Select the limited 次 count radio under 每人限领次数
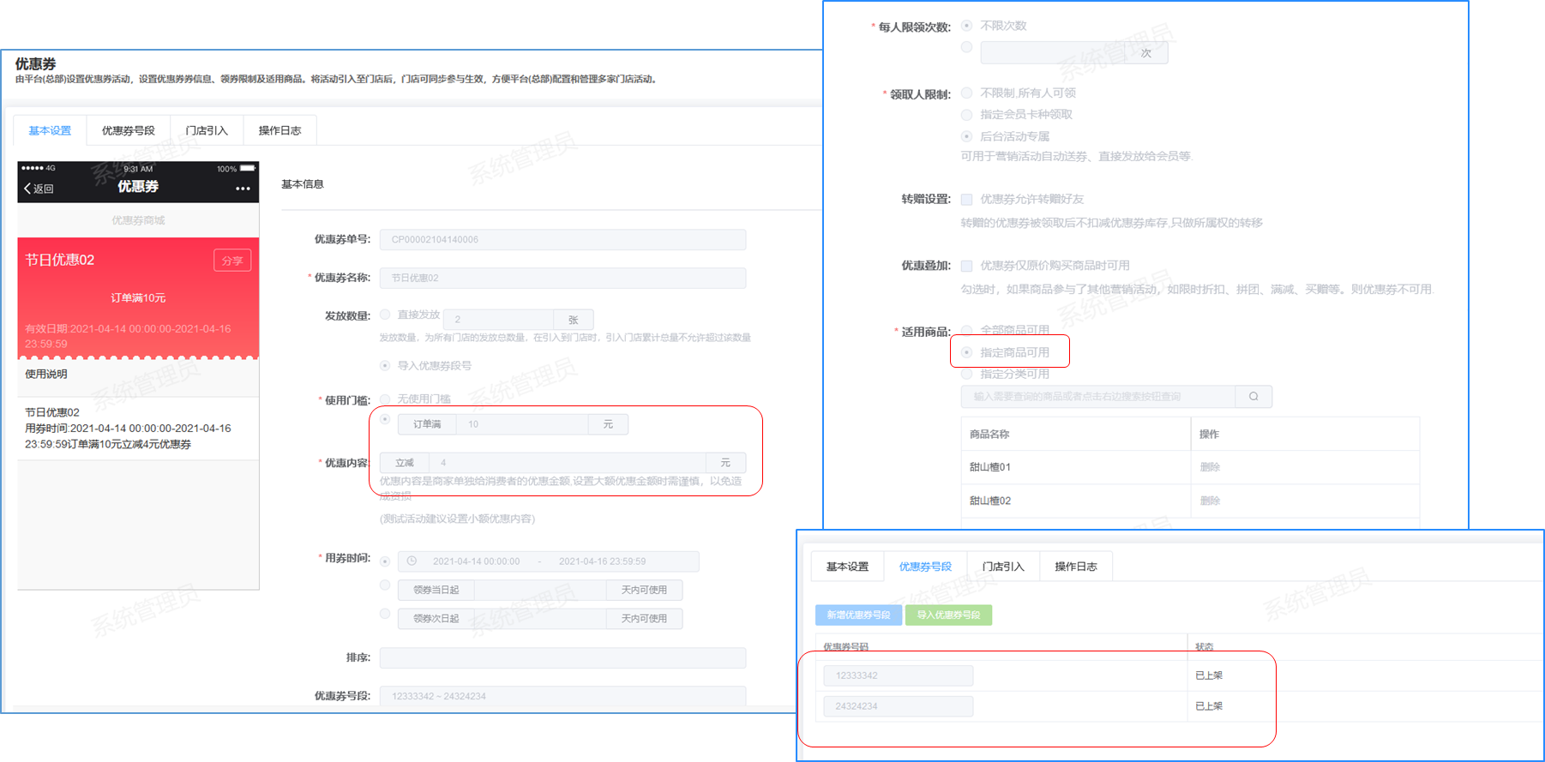 (966, 47)
